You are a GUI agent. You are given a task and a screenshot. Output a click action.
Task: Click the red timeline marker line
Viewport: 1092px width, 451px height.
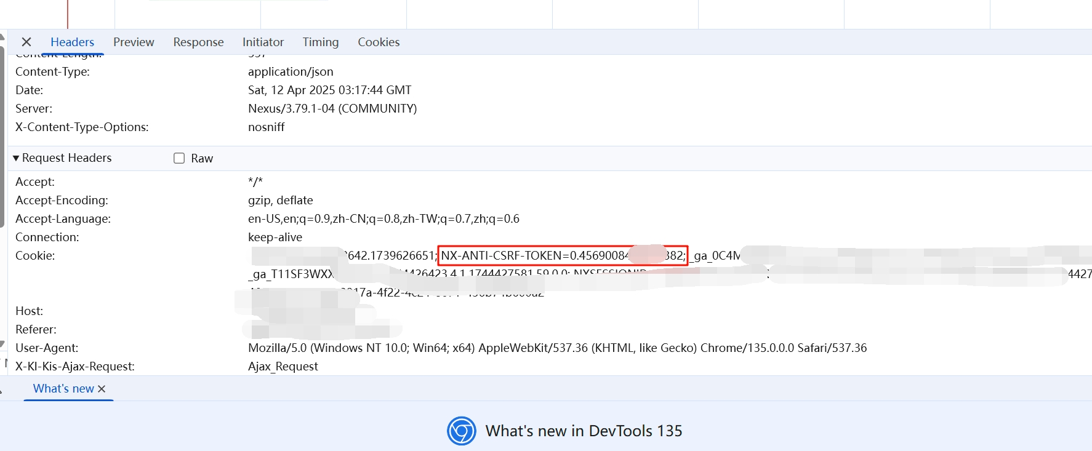(68, 14)
